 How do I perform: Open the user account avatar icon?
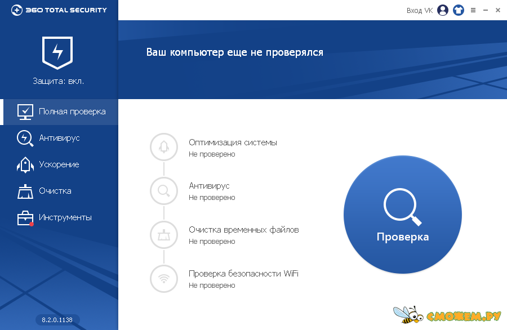tap(443, 10)
